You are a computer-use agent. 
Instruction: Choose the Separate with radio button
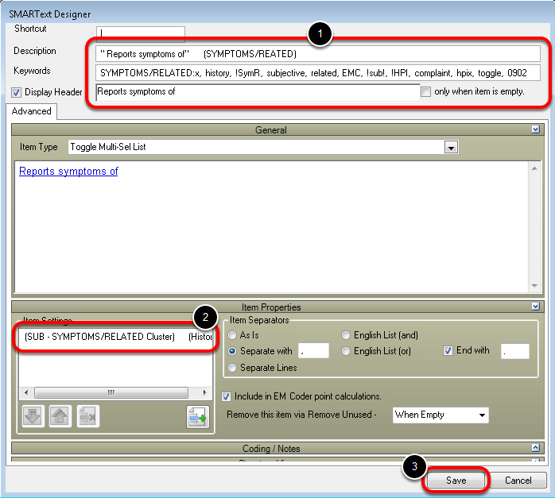click(232, 351)
